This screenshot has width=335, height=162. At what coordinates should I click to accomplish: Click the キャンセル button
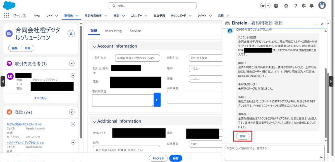(158, 158)
